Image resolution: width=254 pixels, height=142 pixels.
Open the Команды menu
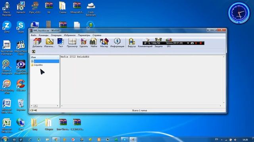click(x=43, y=35)
